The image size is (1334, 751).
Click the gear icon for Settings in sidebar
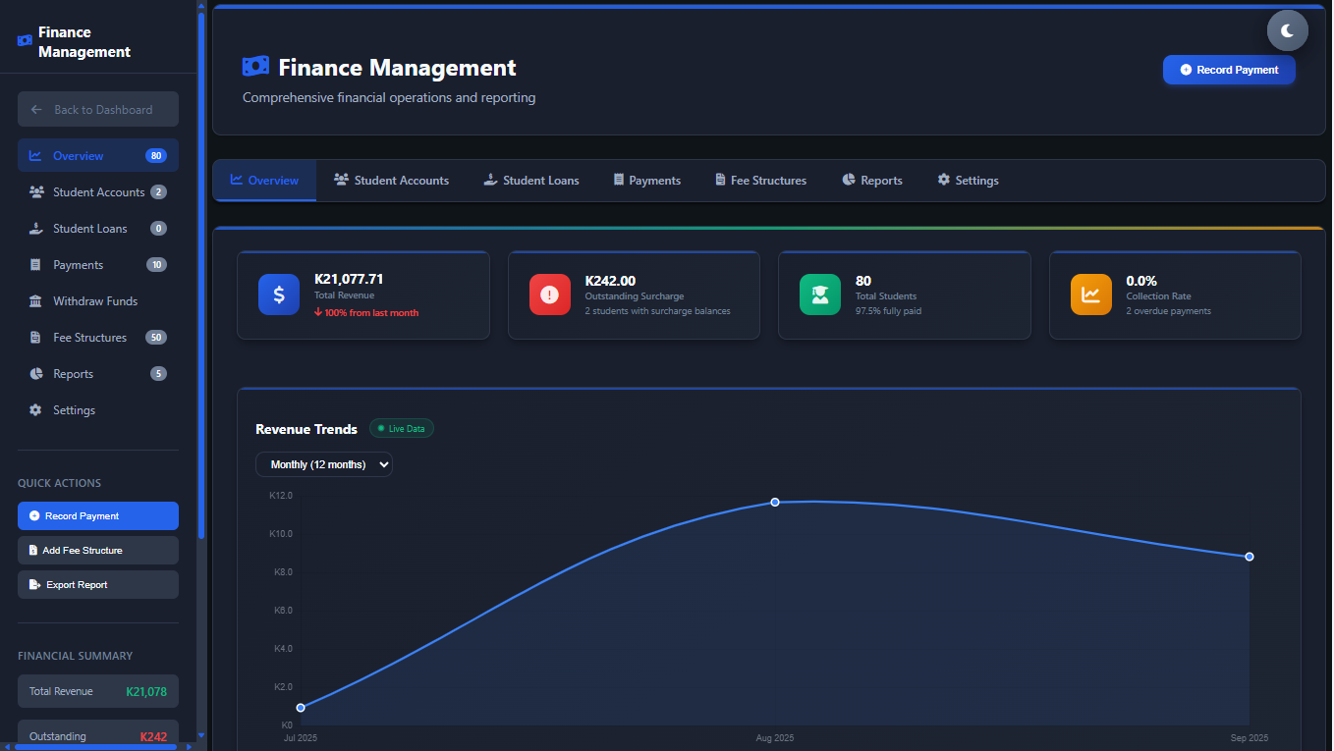pyautogui.click(x=35, y=410)
